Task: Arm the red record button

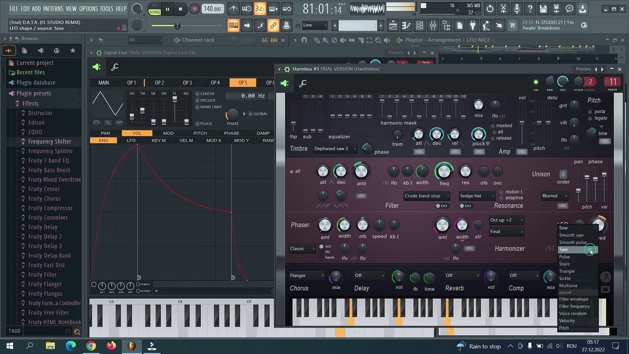Action: (194, 9)
